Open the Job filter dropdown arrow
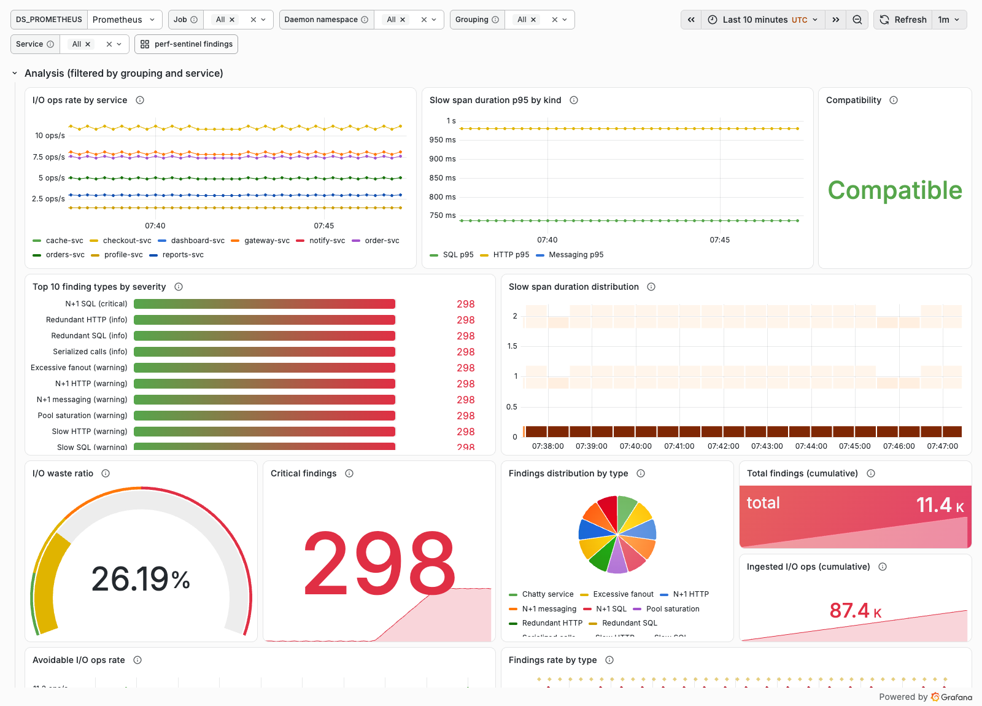 pyautogui.click(x=263, y=20)
